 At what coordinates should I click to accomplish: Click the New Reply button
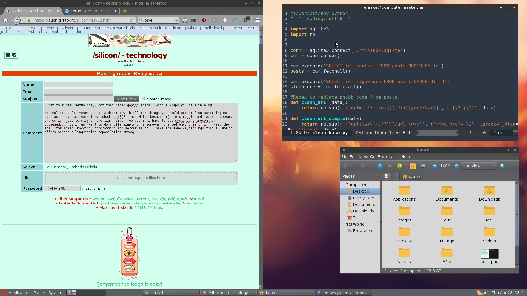coord(126,99)
